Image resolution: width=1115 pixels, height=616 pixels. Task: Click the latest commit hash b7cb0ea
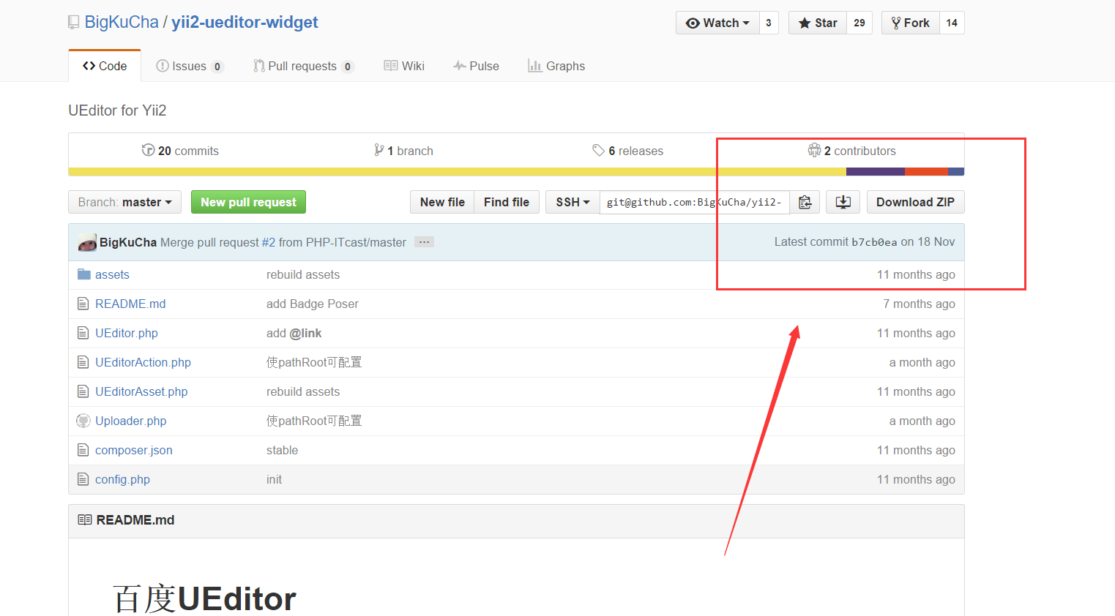coord(874,242)
